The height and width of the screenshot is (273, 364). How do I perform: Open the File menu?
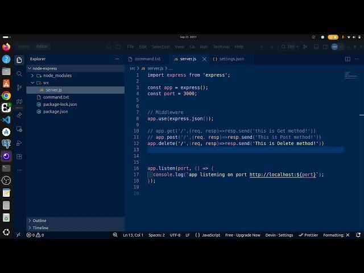(x=130, y=47)
